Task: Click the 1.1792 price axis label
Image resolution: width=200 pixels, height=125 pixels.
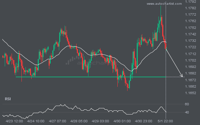Action: 190,2
